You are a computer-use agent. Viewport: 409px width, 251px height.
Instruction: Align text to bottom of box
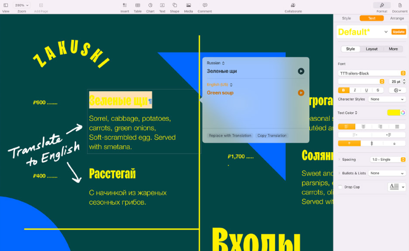click(x=395, y=143)
